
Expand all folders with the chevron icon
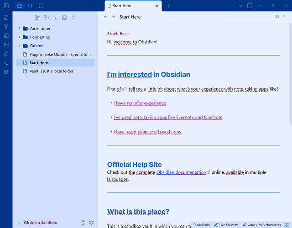pyautogui.click(x=73, y=17)
